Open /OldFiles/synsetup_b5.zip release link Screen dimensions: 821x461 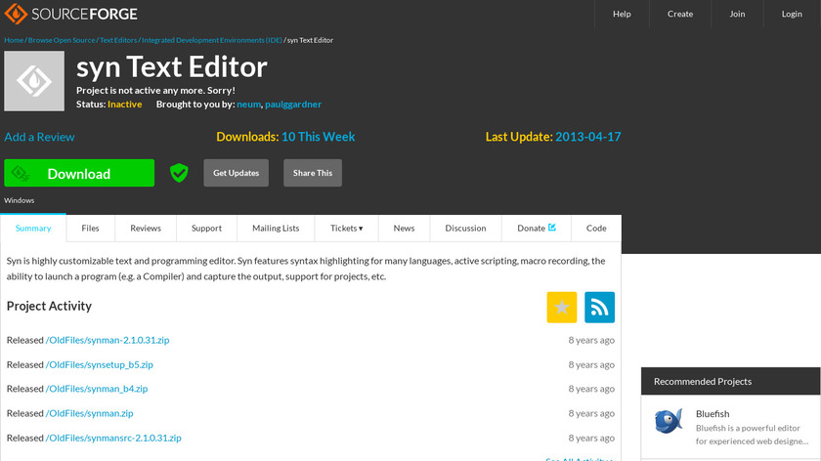(100, 364)
